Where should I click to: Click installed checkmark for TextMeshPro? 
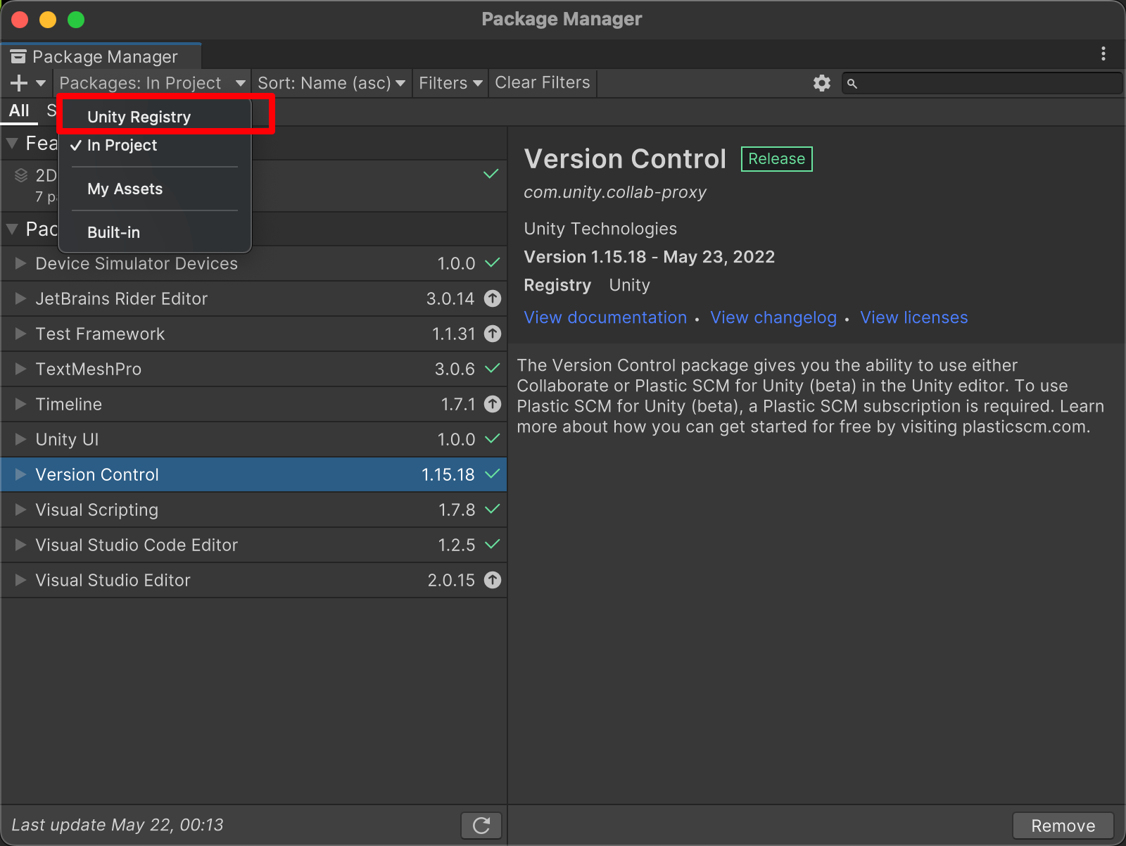point(493,368)
